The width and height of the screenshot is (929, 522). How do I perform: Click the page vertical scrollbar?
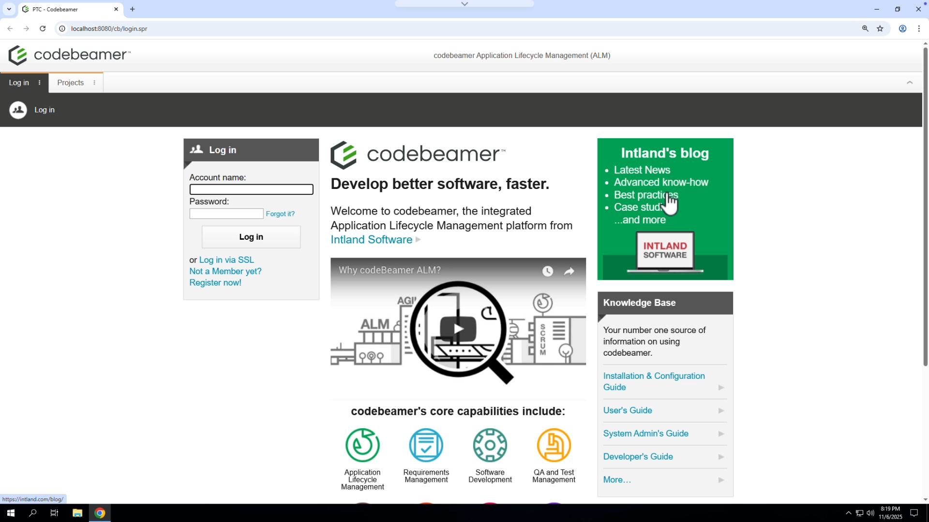click(x=925, y=207)
